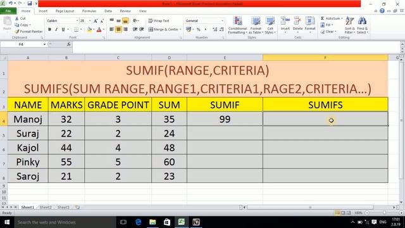The height and width of the screenshot is (228, 405).
Task: Toggle Align Text Left
Action: tap(111, 30)
